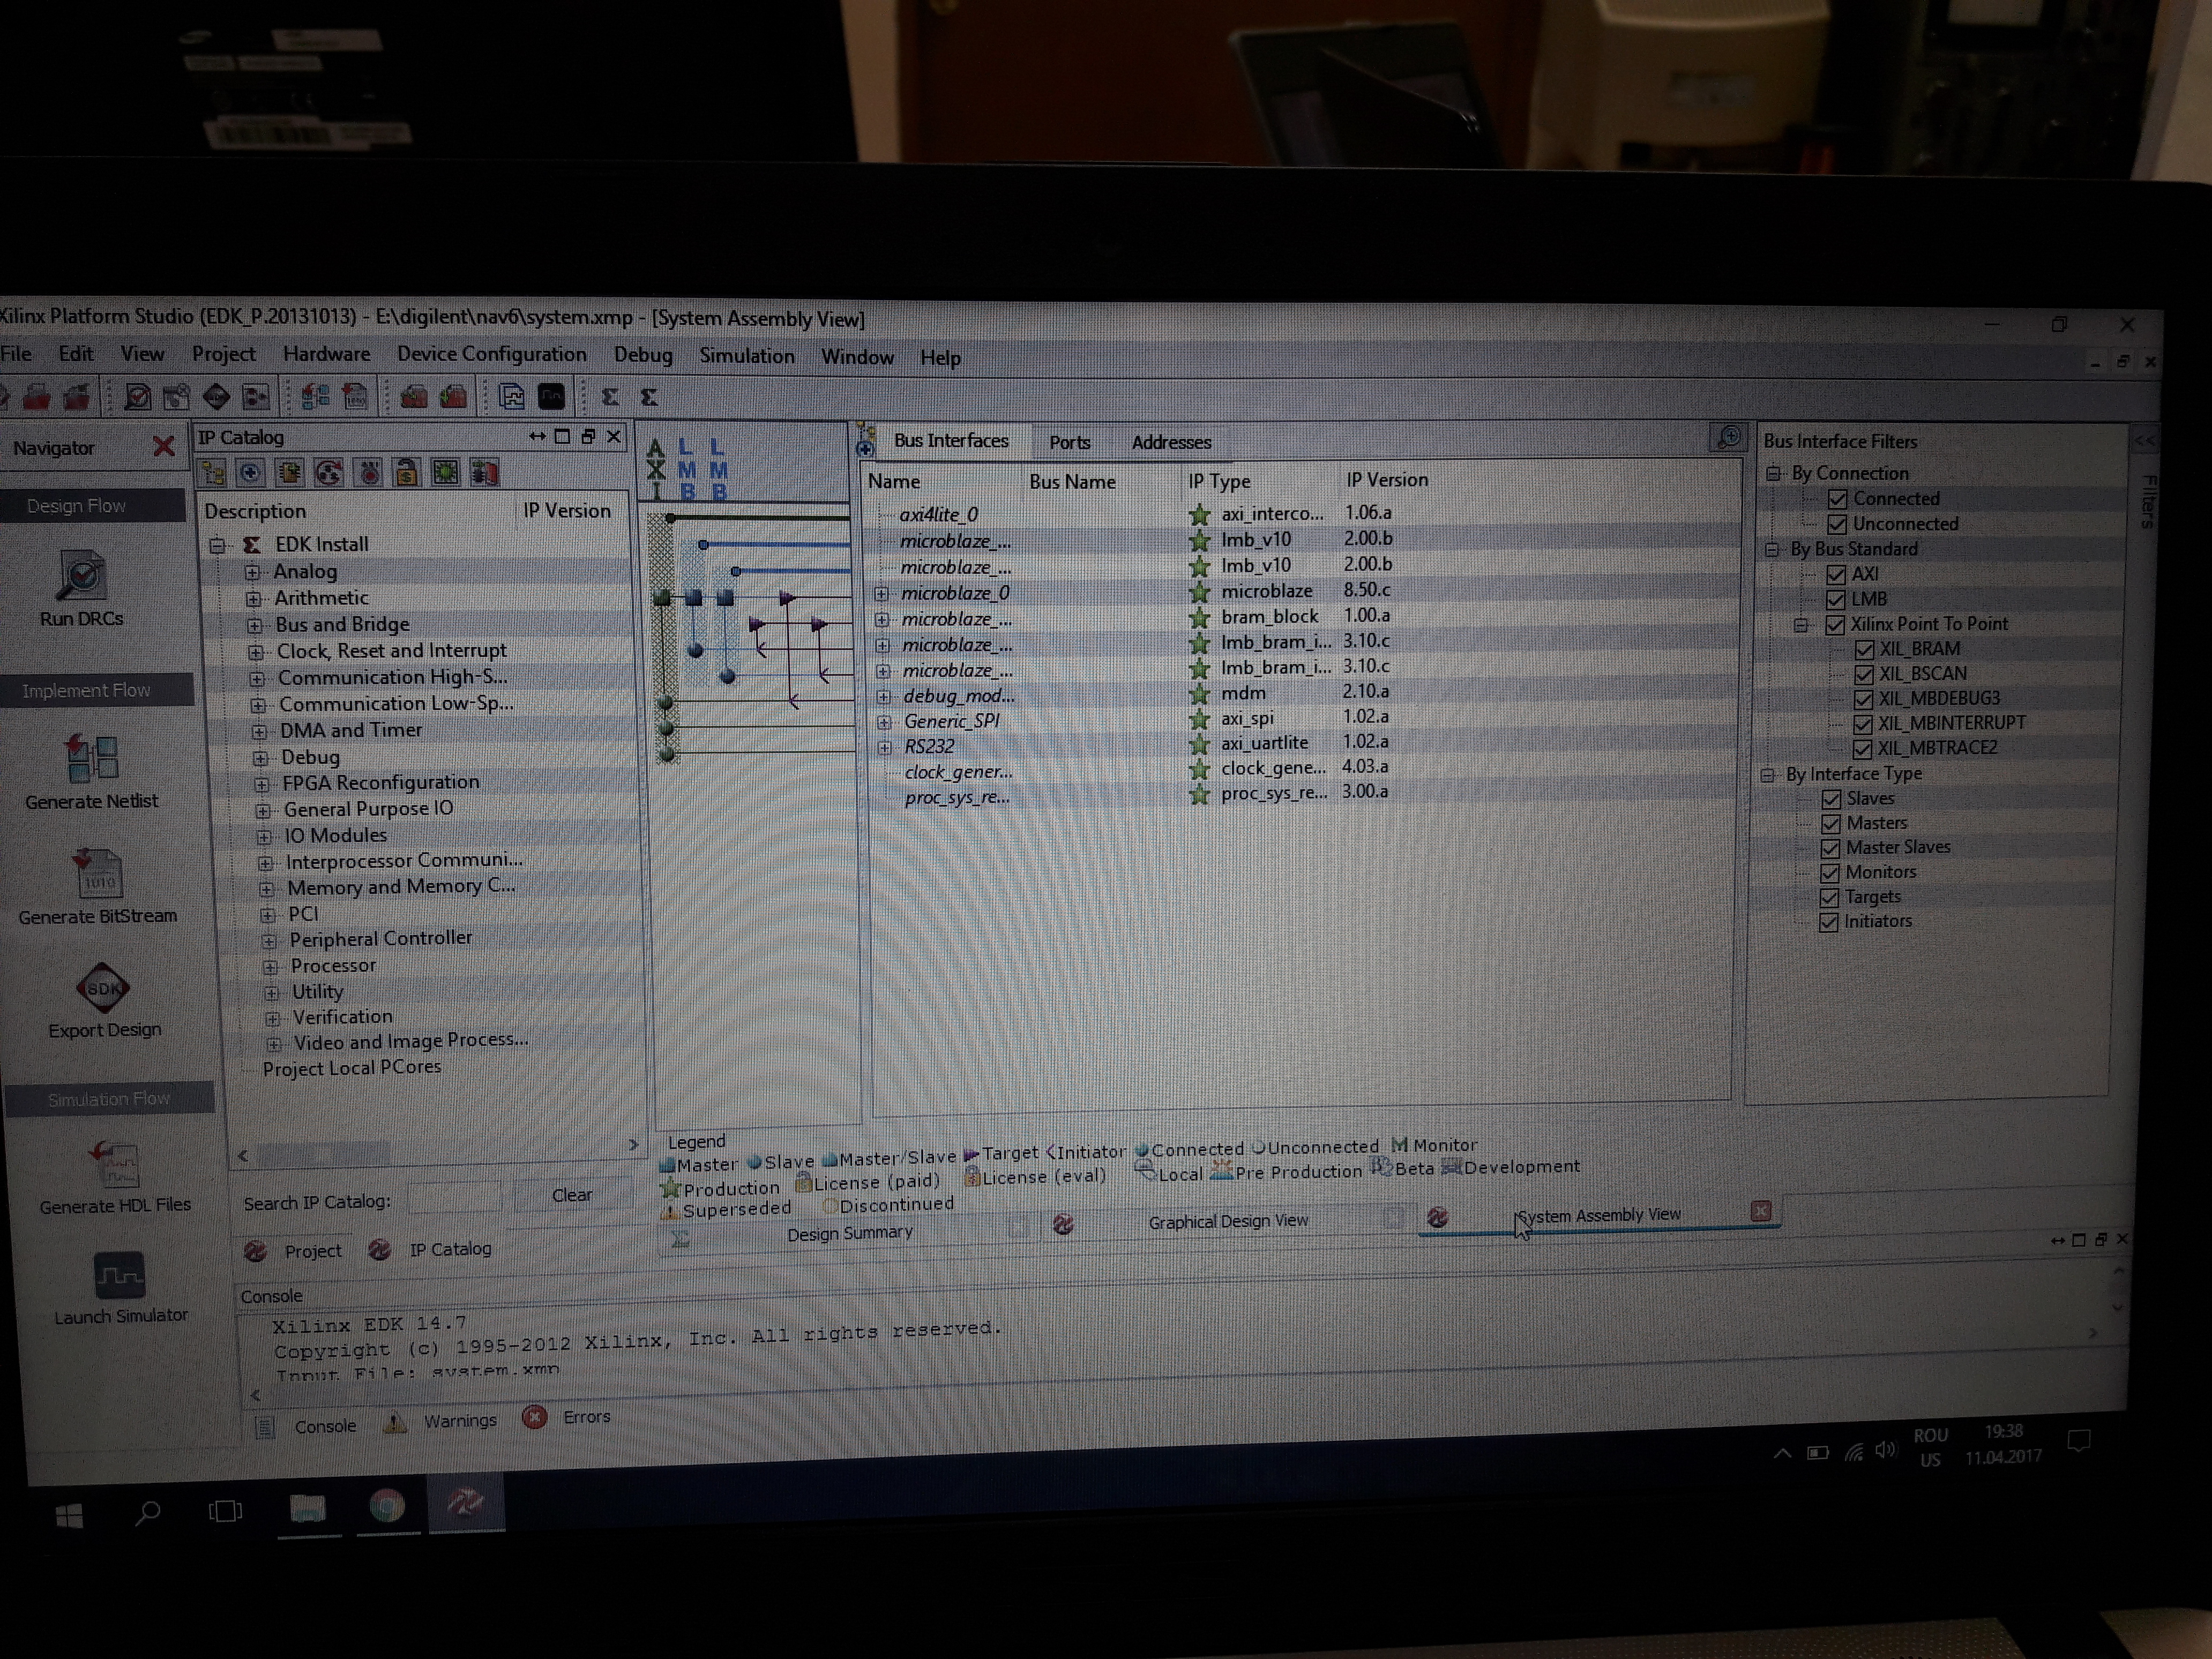Expand the RS232 instance row
The width and height of the screenshot is (2212, 1659).
884,747
